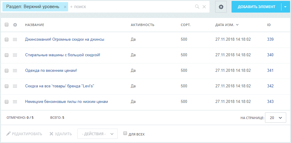Enable the 'Для всех' checkbox
This screenshot has width=291, height=143.
coord(125,133)
